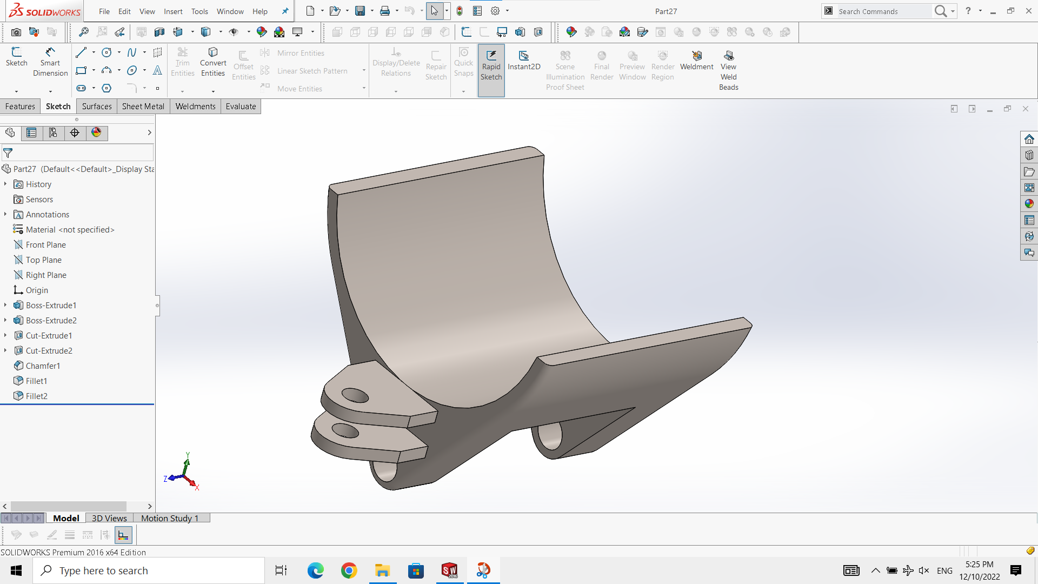Switch to the Evaluate tab
The height and width of the screenshot is (584, 1038).
tap(241, 107)
